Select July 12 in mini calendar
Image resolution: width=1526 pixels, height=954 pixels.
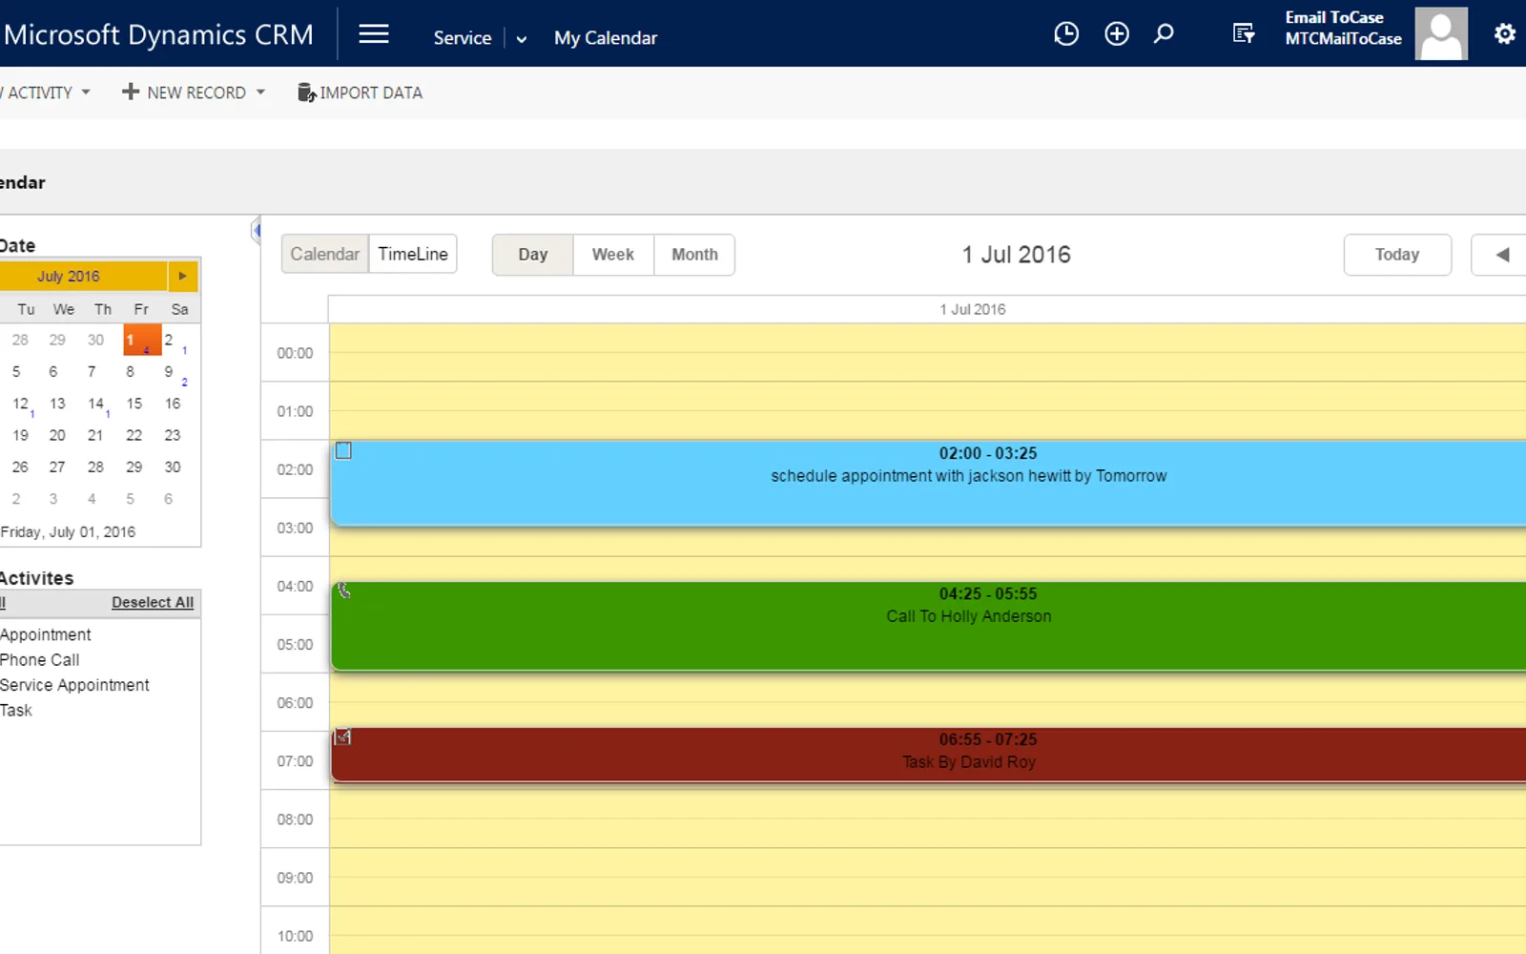tap(21, 404)
